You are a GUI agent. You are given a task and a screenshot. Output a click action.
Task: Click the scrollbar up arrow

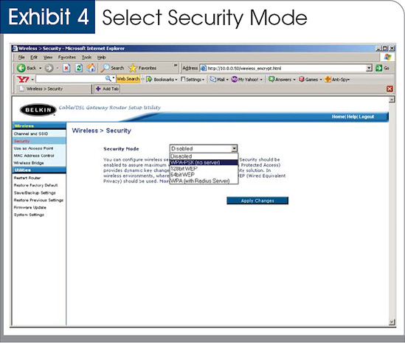click(392, 100)
